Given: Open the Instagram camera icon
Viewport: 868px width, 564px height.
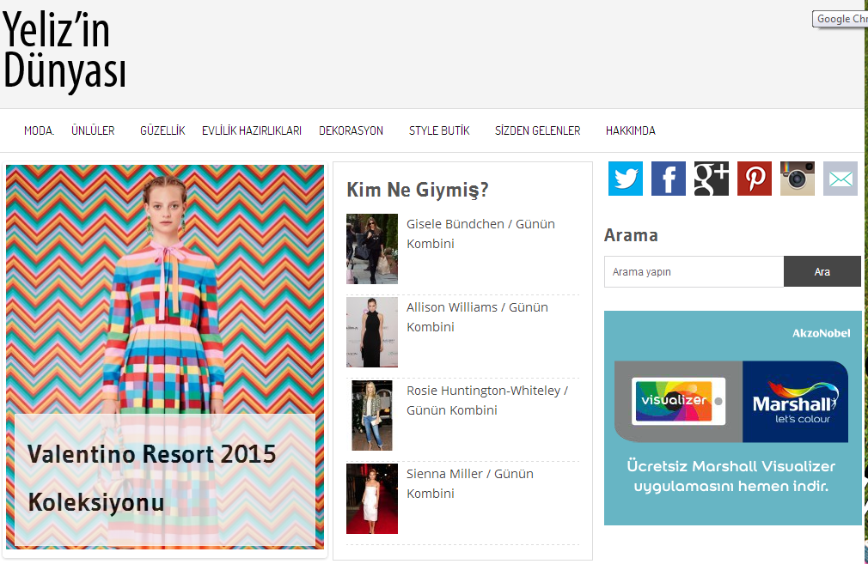Looking at the screenshot, I should click(x=798, y=179).
